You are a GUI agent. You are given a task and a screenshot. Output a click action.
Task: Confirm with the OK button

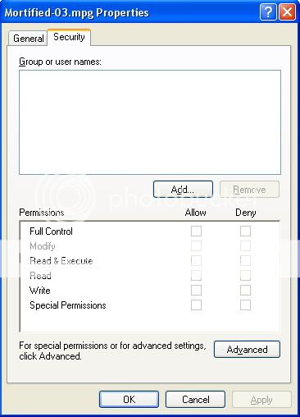coord(129,400)
